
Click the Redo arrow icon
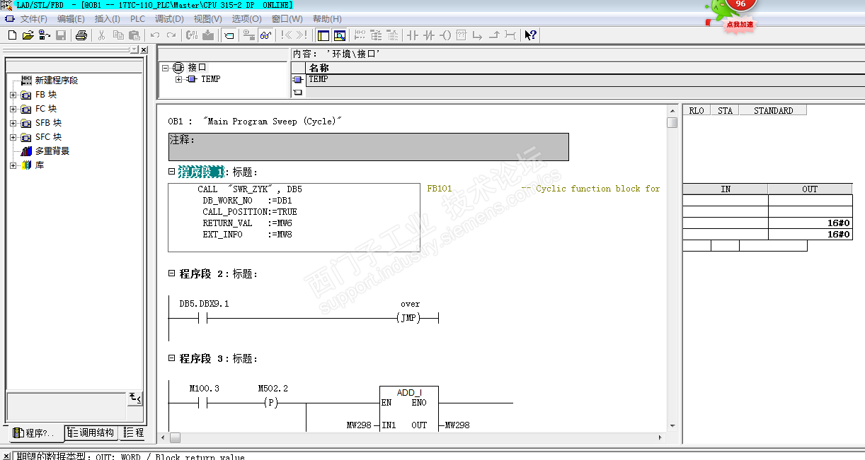click(171, 35)
